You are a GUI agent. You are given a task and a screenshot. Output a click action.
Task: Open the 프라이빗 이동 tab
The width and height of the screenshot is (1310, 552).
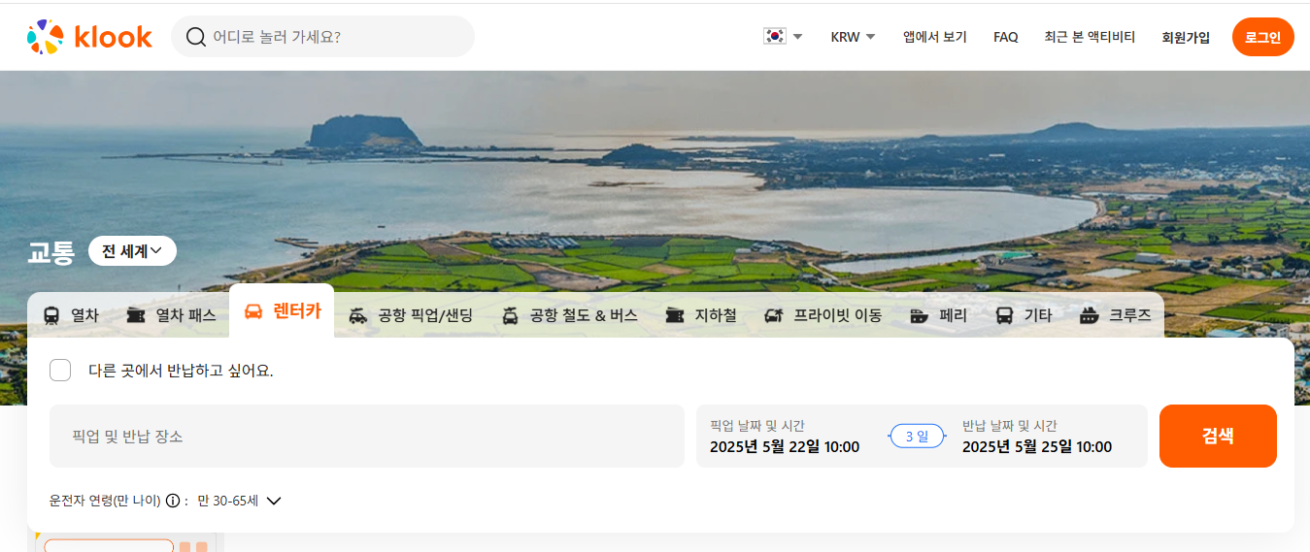click(x=823, y=315)
